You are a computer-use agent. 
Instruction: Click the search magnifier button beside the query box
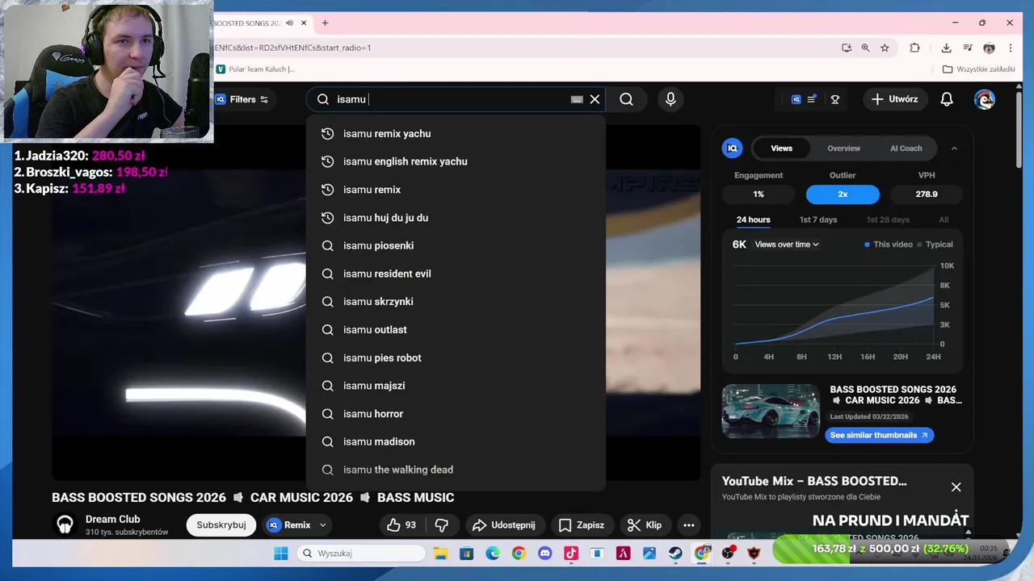(626, 99)
